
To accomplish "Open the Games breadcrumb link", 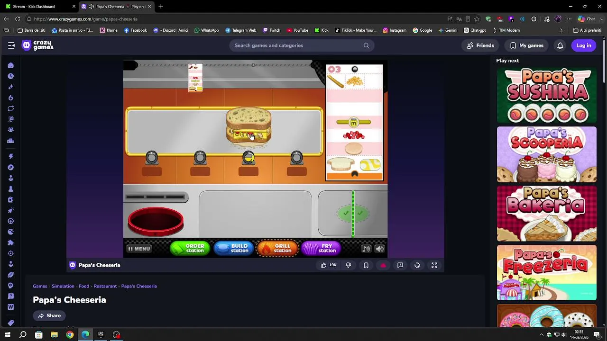I will pos(40,286).
